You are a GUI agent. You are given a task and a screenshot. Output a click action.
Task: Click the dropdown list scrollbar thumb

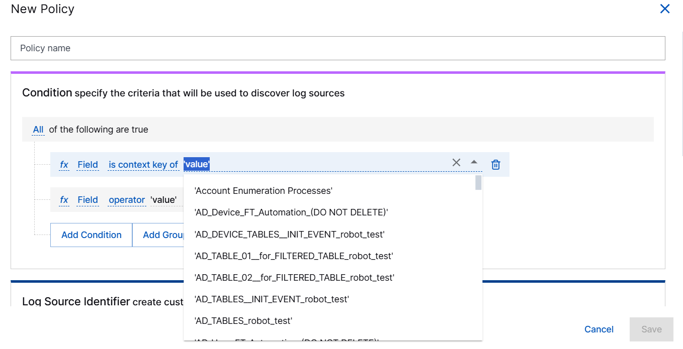tap(478, 182)
